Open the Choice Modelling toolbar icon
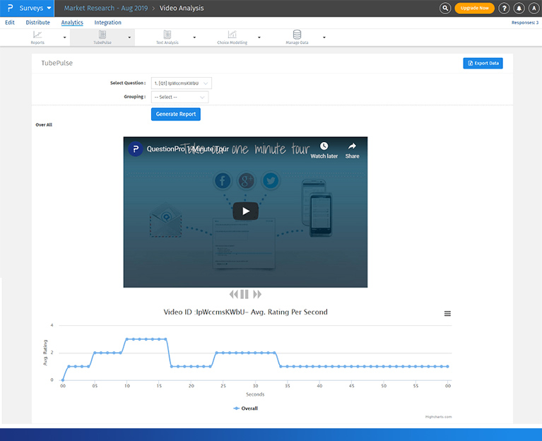 [232, 37]
